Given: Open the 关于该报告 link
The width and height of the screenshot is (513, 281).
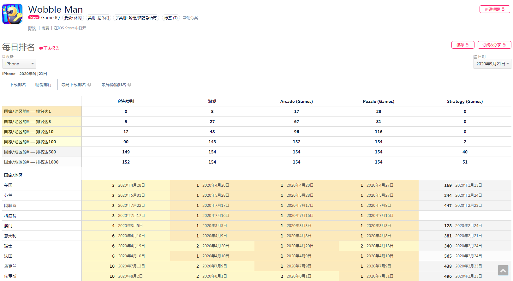Looking at the screenshot, I should tap(49, 48).
